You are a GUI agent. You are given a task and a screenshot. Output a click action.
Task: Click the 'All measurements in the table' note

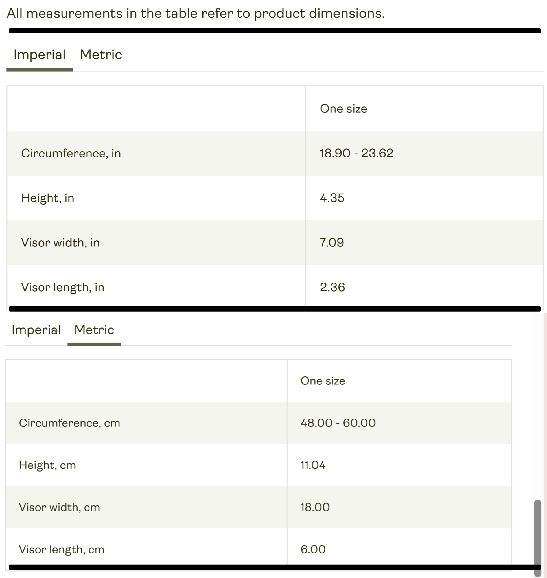click(x=196, y=14)
